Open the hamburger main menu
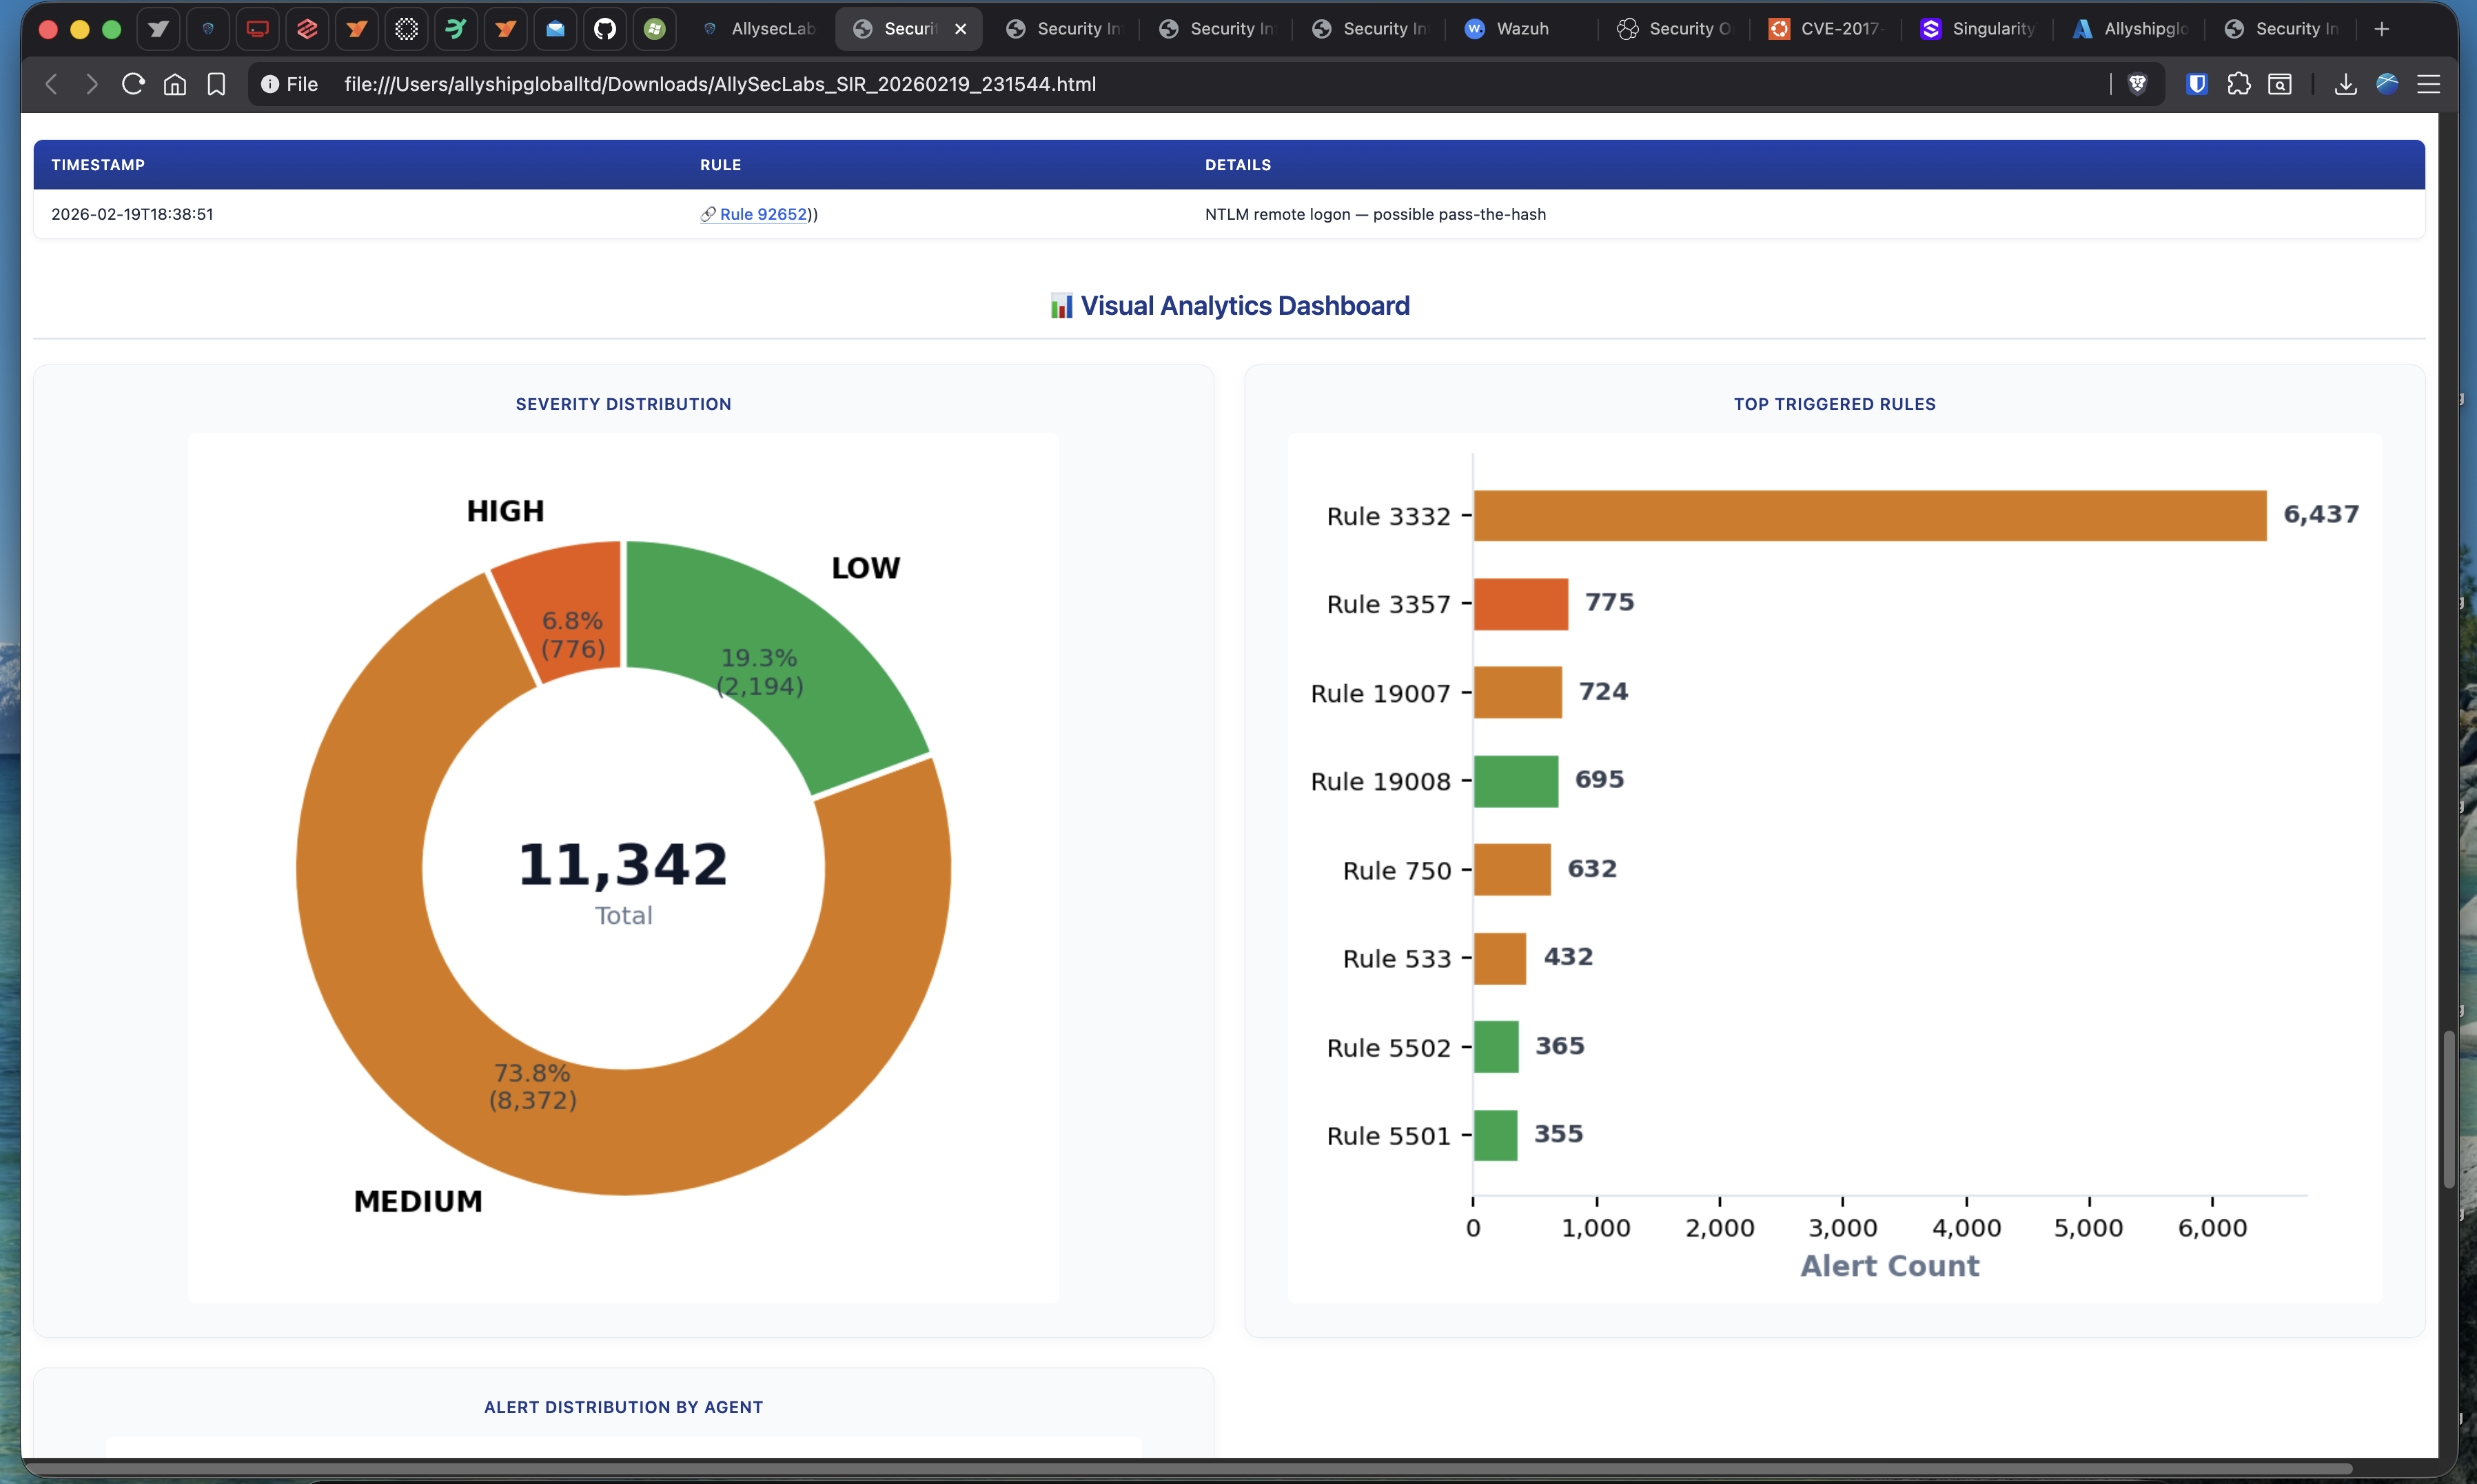The width and height of the screenshot is (2477, 1484). (2428, 84)
